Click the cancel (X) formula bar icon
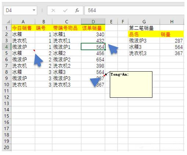This screenshot has height=155, width=187. (53, 10)
